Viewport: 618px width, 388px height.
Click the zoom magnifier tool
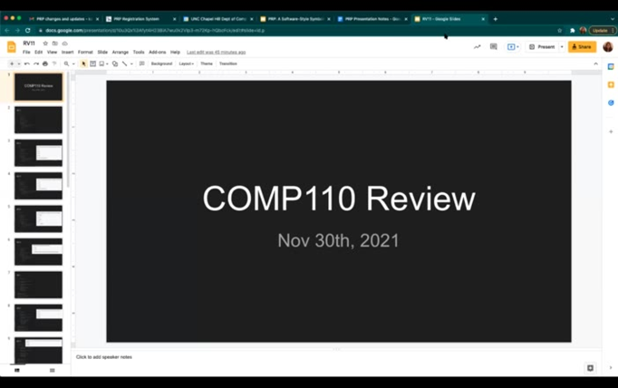pyautogui.click(x=66, y=63)
